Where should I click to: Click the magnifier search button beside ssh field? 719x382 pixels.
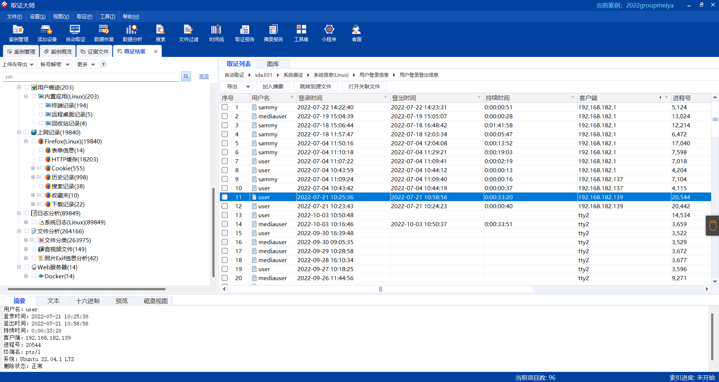pos(186,76)
